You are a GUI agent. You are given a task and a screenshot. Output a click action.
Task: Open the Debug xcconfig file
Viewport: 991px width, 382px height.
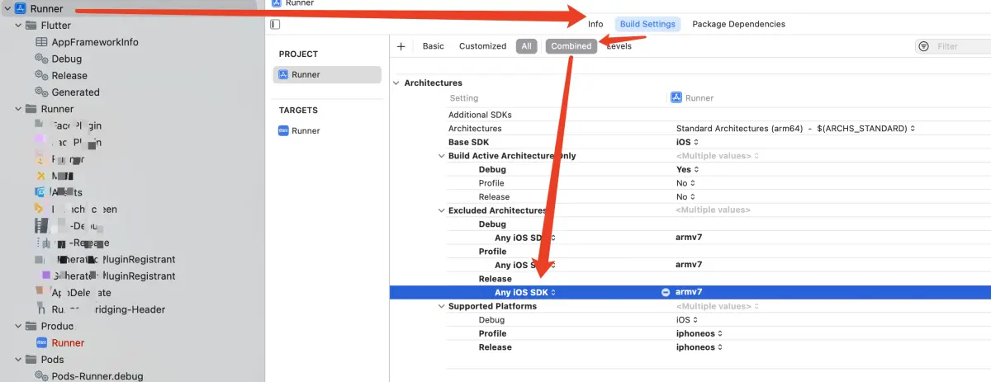(x=67, y=59)
